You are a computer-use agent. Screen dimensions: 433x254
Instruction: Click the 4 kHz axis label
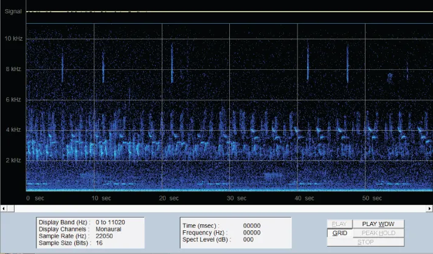pos(13,129)
